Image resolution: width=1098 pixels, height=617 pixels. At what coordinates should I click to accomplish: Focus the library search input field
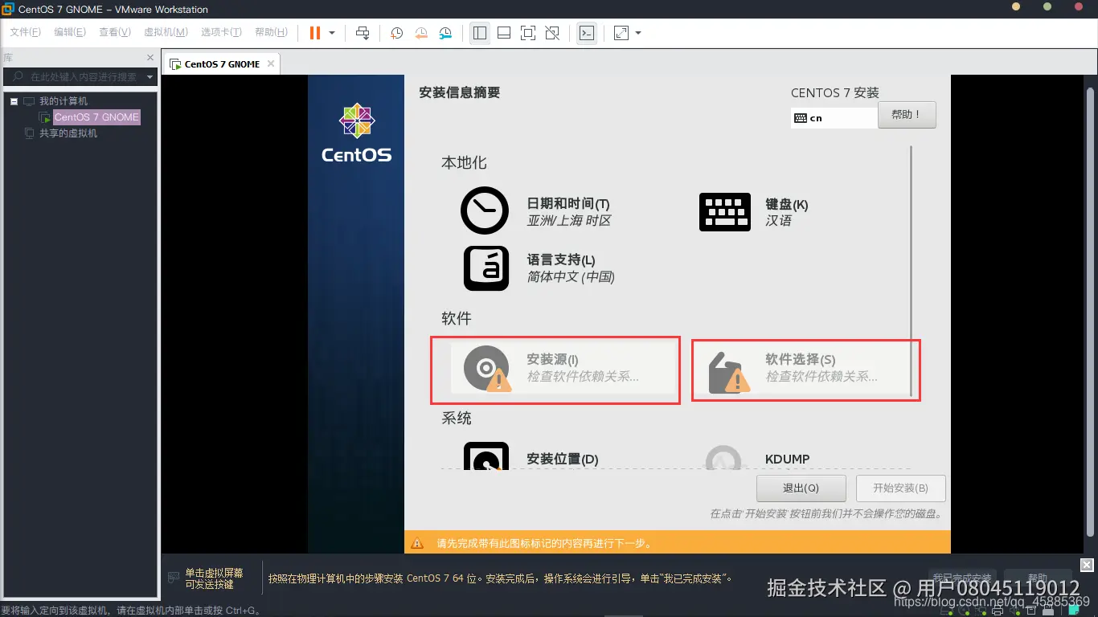[80, 77]
